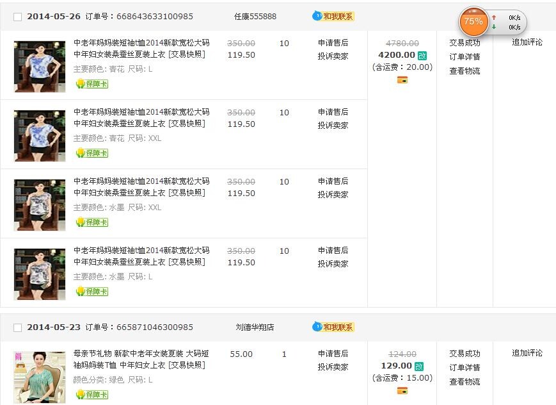
Task: Click total price 129.00
Action: click(x=396, y=366)
